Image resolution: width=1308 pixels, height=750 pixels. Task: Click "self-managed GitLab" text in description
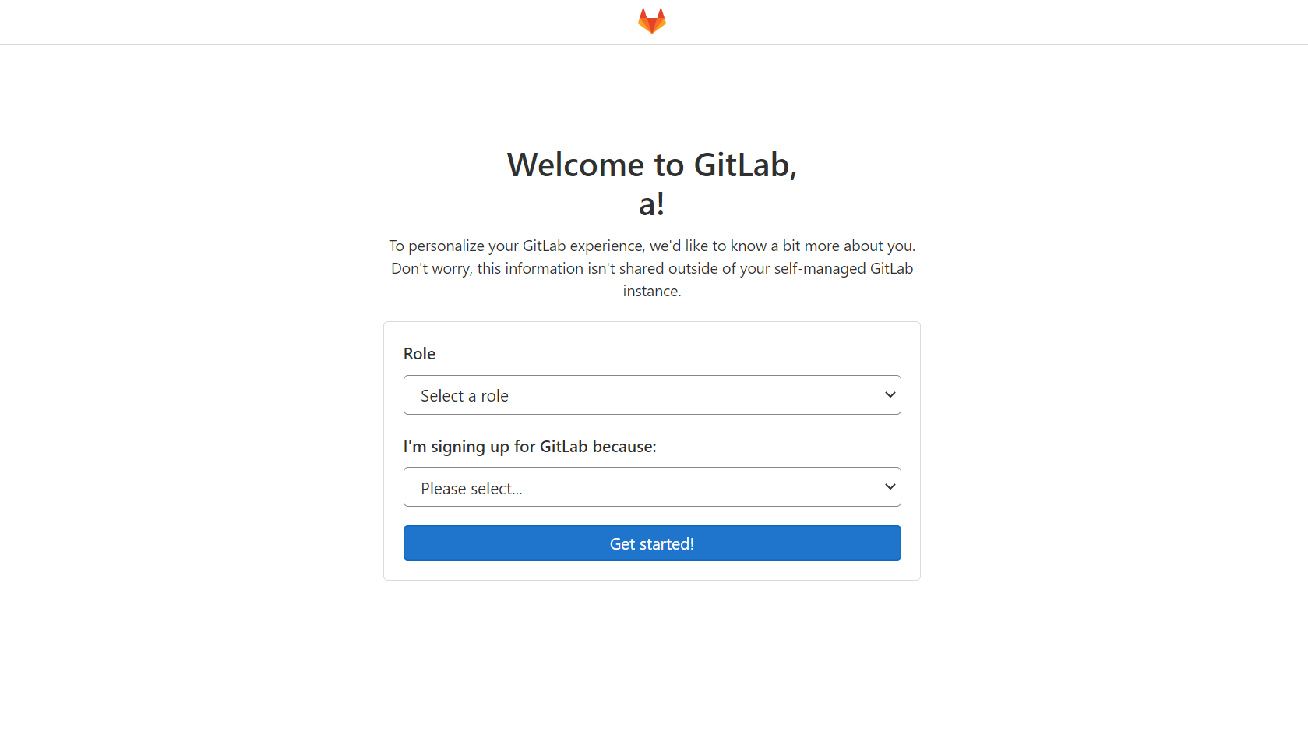coord(844,269)
